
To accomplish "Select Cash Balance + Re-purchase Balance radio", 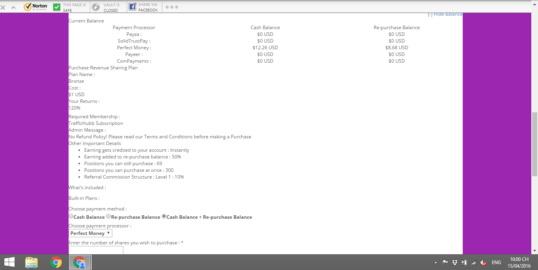I will point(164,216).
